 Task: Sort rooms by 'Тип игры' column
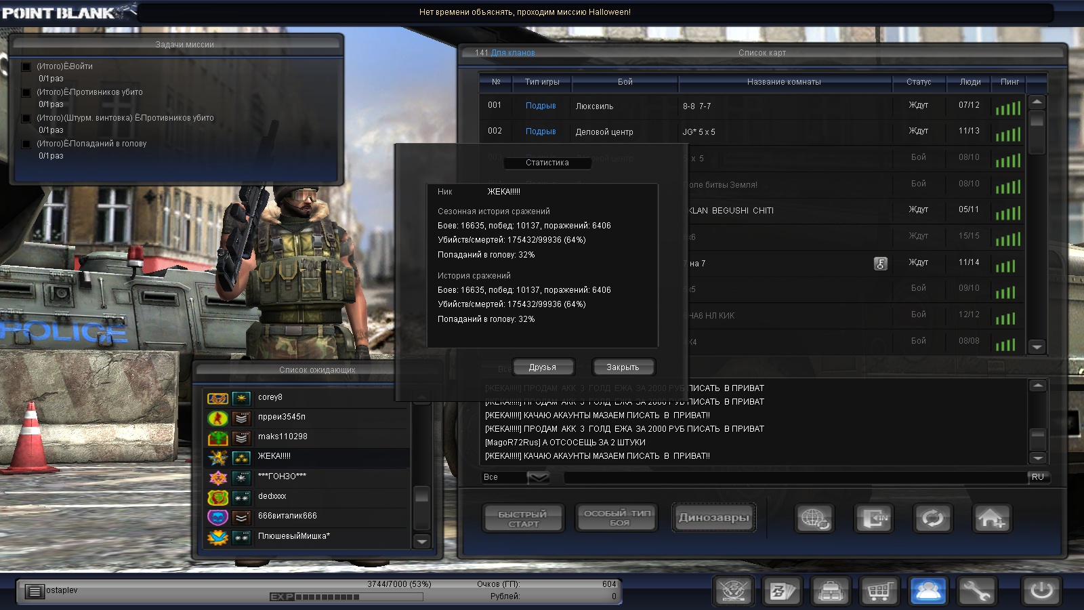(x=542, y=82)
